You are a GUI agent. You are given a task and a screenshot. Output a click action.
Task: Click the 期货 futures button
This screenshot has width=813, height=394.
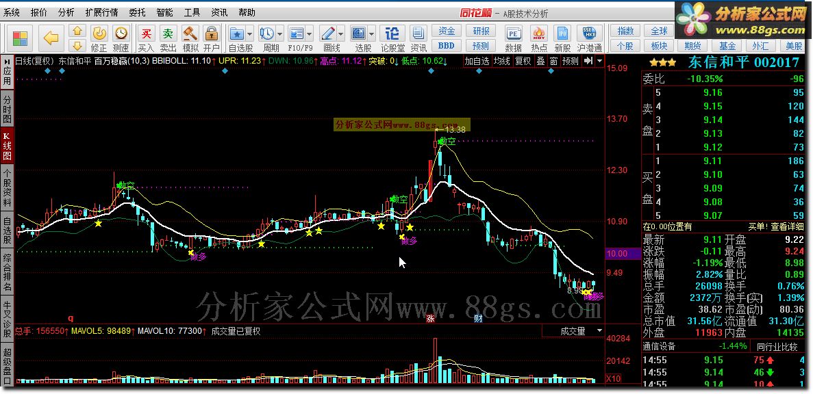[692, 46]
